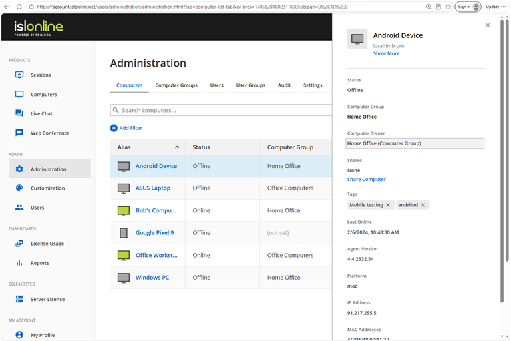Viewport: 511px width, 341px height.
Task: Click the '(not set)' group cell
Action: (x=278, y=233)
